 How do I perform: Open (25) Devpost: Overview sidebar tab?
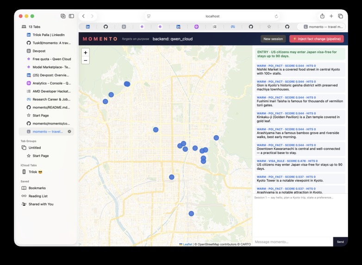coord(46,75)
